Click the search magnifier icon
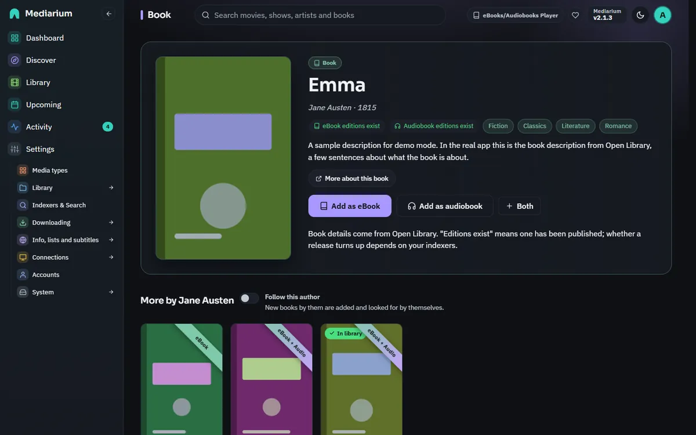The width and height of the screenshot is (696, 435). (205, 15)
